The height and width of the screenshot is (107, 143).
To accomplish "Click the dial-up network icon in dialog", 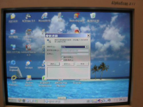I will pyautogui.click(x=49, y=41).
